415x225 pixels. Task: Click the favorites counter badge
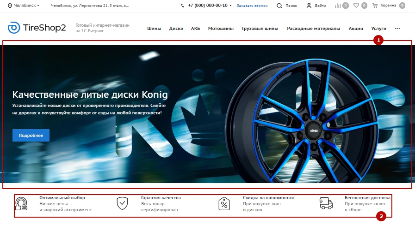pos(364,6)
